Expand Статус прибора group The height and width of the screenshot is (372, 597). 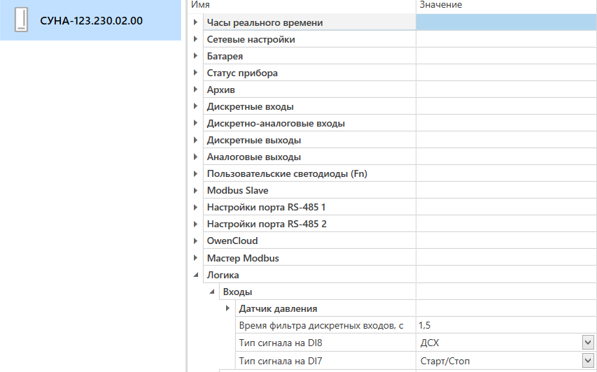[195, 72]
